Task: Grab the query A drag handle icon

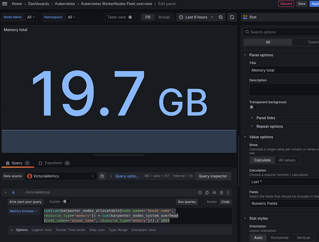Action: tap(228, 192)
